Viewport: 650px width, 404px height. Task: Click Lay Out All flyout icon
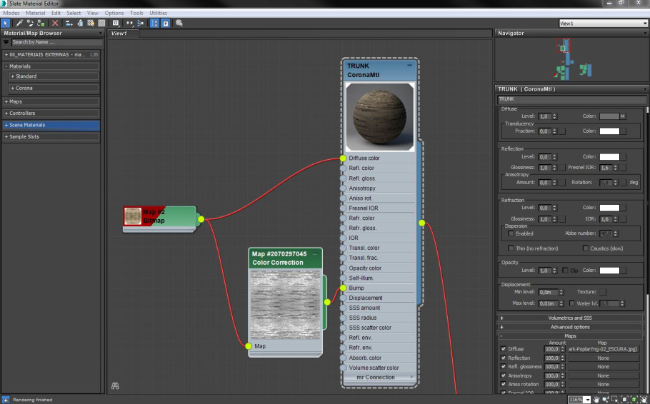130,24
